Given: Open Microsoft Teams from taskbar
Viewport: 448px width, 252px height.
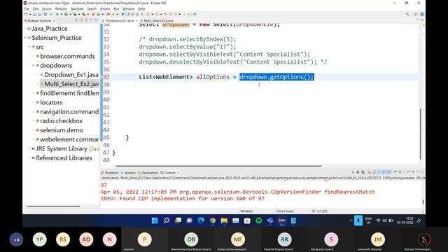Looking at the screenshot, I should tap(270, 220).
